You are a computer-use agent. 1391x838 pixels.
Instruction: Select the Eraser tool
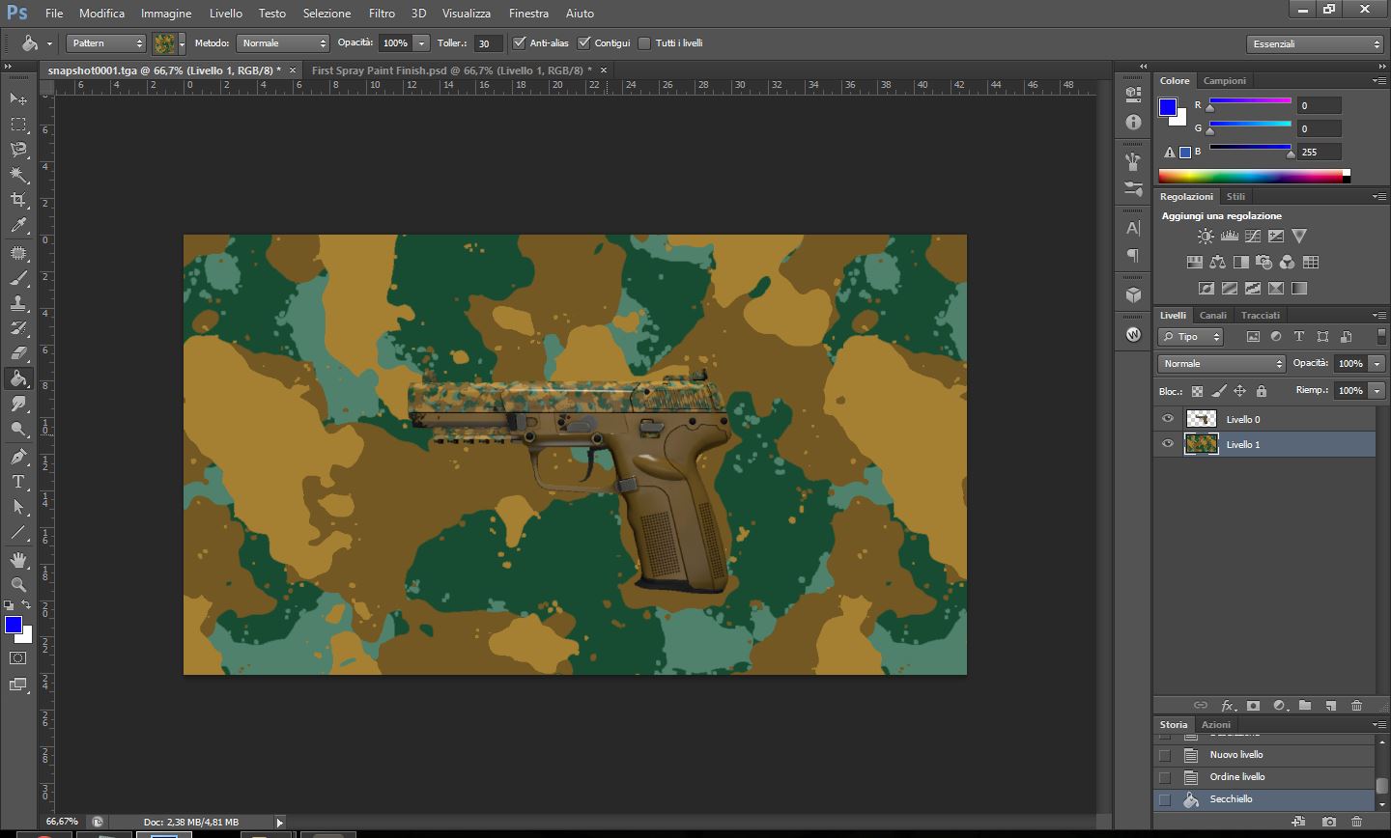click(x=18, y=353)
